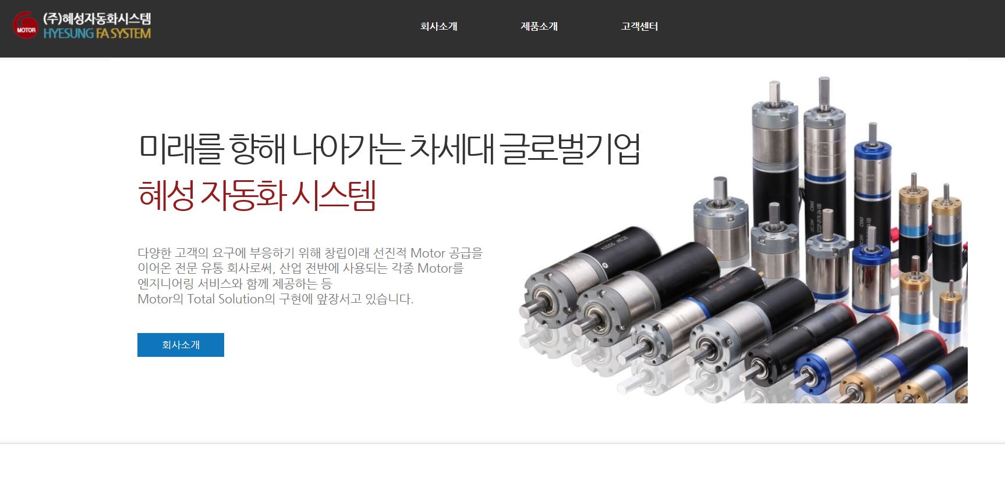1005x501 pixels.
Task: Click the headline 미래를 향해 나아가는 차세대 글로벌기업
Action: pyautogui.click(x=390, y=149)
